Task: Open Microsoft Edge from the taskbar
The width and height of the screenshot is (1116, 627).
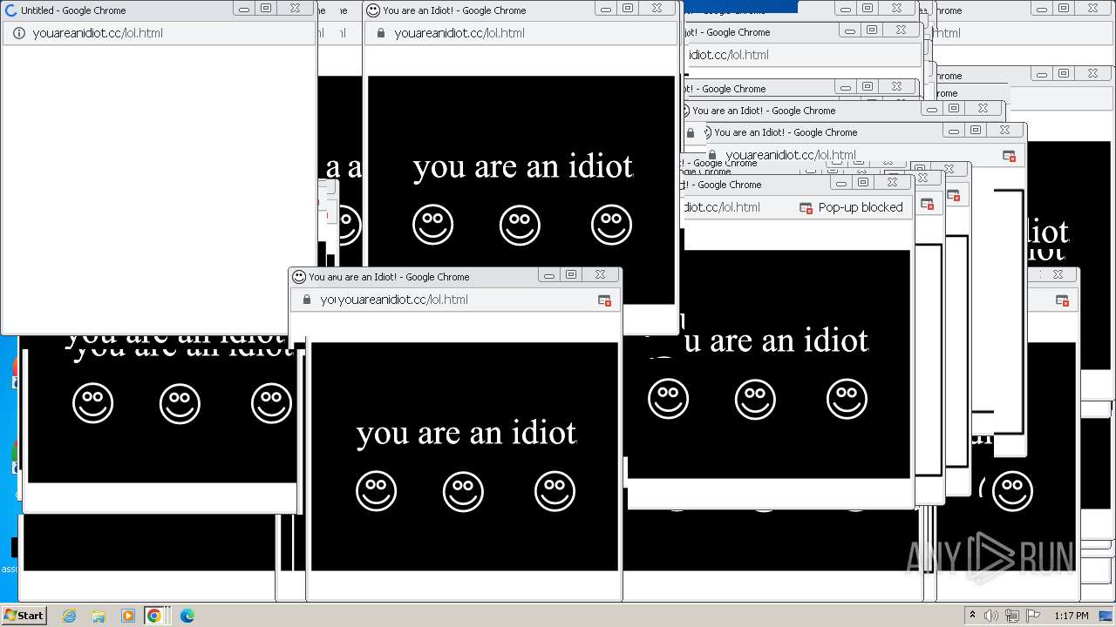Action: tap(187, 616)
